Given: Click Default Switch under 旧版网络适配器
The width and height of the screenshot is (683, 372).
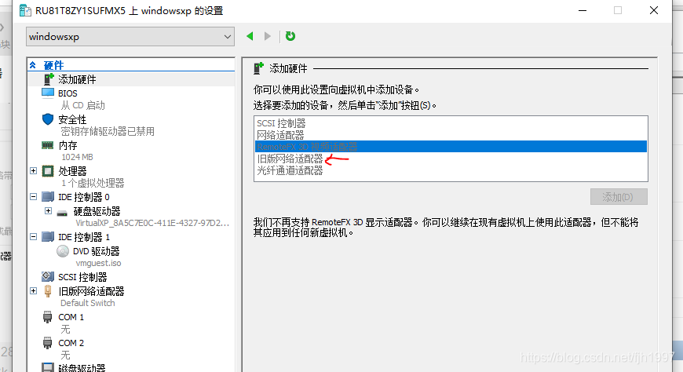Looking at the screenshot, I should click(88, 303).
